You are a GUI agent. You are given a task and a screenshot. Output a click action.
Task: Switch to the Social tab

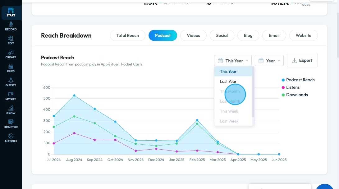222,35
